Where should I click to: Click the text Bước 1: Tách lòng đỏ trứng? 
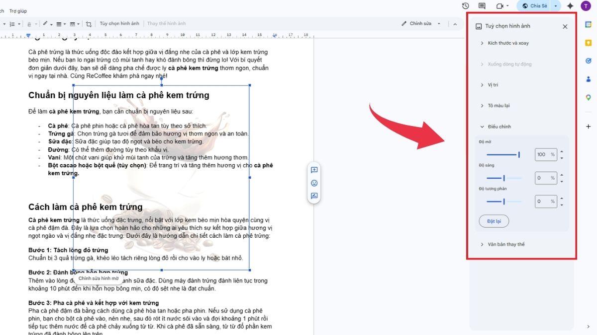tap(68, 250)
